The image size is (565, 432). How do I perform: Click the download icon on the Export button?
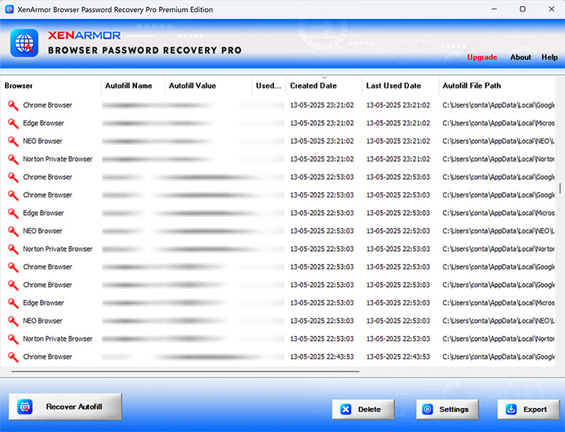[x=511, y=409]
